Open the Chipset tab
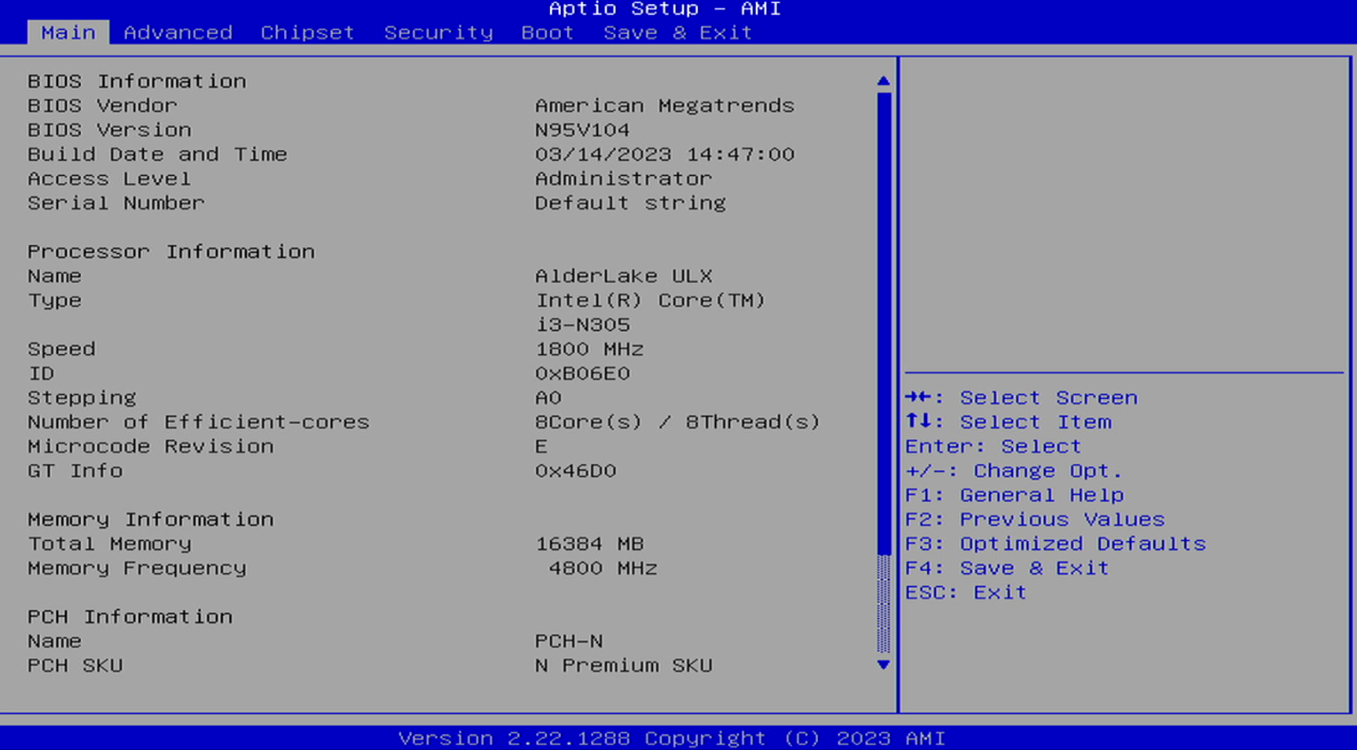The image size is (1357, 750). (307, 32)
